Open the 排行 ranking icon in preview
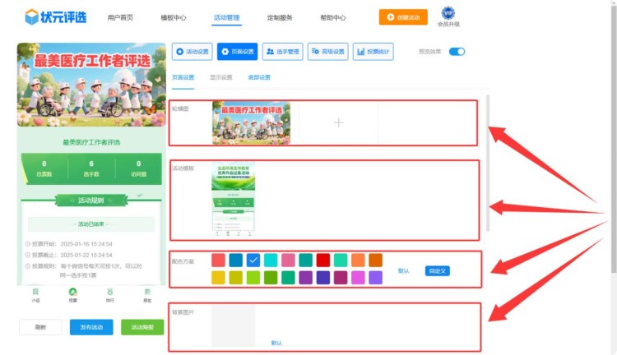Screen dimensions: 617x355 tap(110, 293)
